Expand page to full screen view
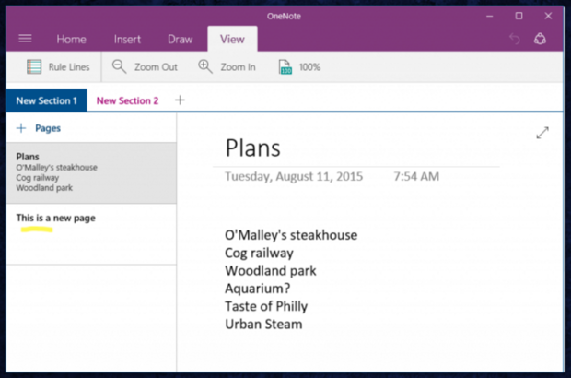571x378 pixels. 542,133
